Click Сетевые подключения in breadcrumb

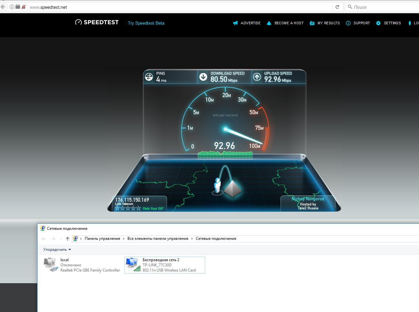[216, 239]
